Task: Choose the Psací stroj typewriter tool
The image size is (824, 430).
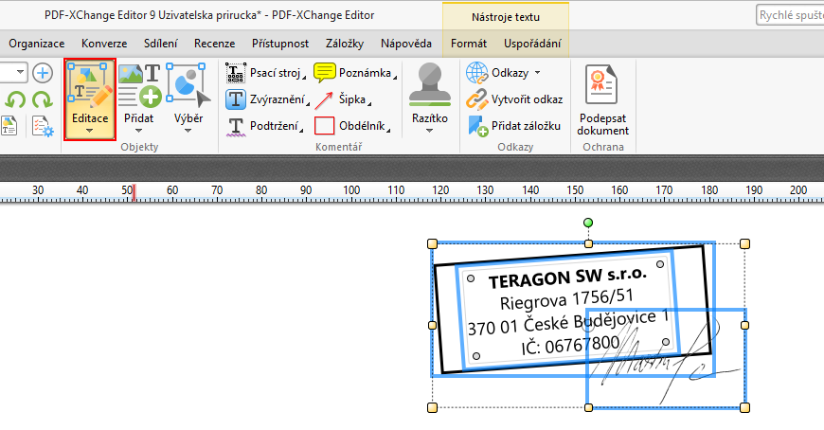Action: click(x=265, y=73)
